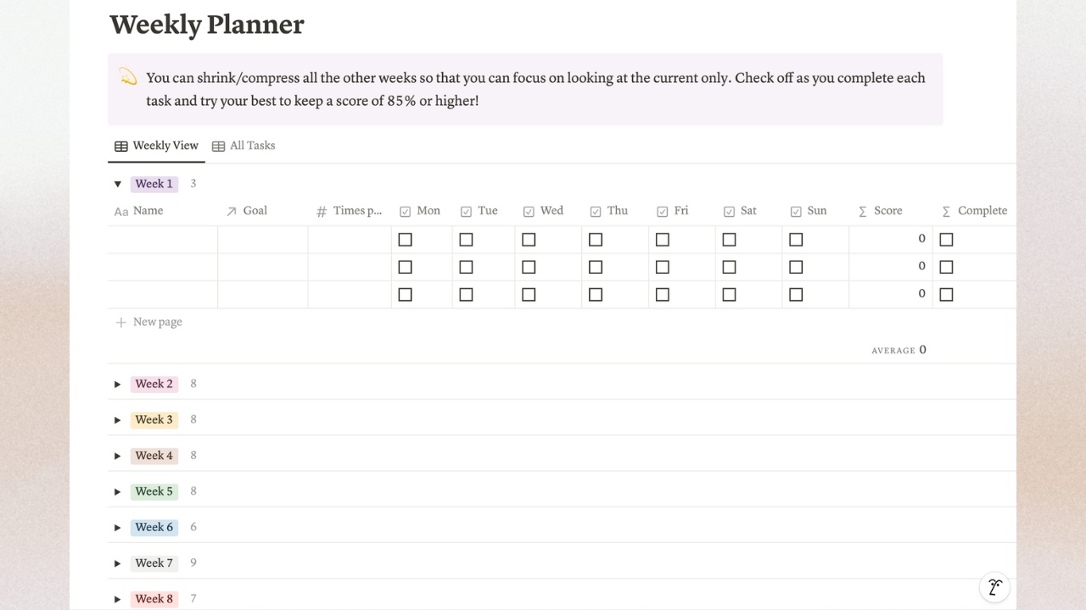1086x610 pixels.
Task: Click the checkbox icon in the Mon header
Action: pos(405,211)
